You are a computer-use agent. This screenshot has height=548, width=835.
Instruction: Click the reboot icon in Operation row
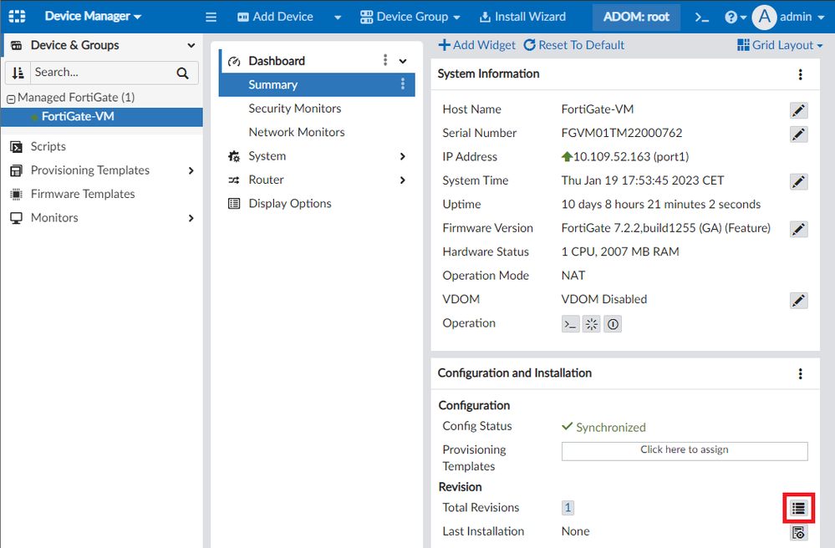592,324
